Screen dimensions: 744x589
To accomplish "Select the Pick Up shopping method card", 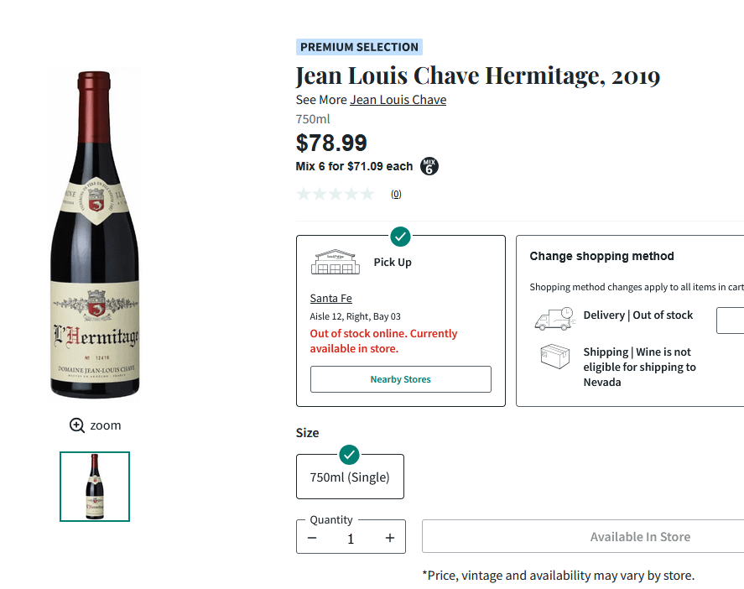I will 401,321.
